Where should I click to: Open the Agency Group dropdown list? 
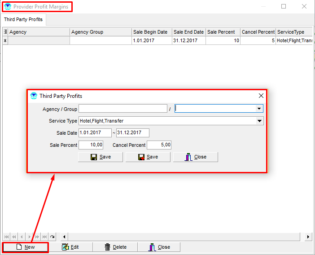tap(259, 109)
